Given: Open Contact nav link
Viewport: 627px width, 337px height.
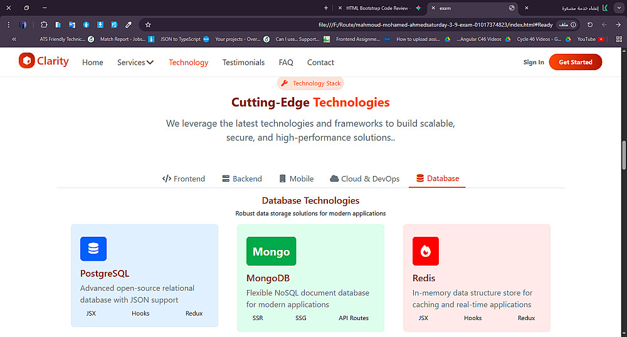Looking at the screenshot, I should point(320,62).
